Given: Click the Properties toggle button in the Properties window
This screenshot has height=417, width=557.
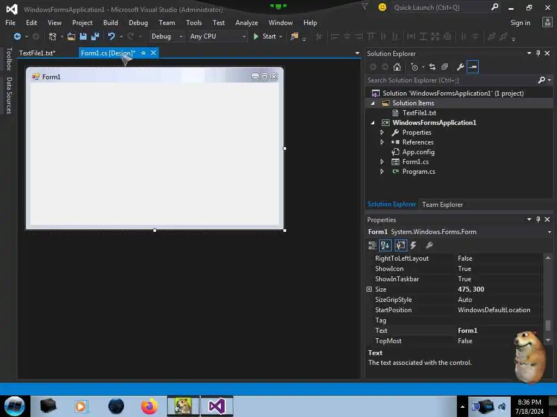Looking at the screenshot, I should (x=401, y=245).
